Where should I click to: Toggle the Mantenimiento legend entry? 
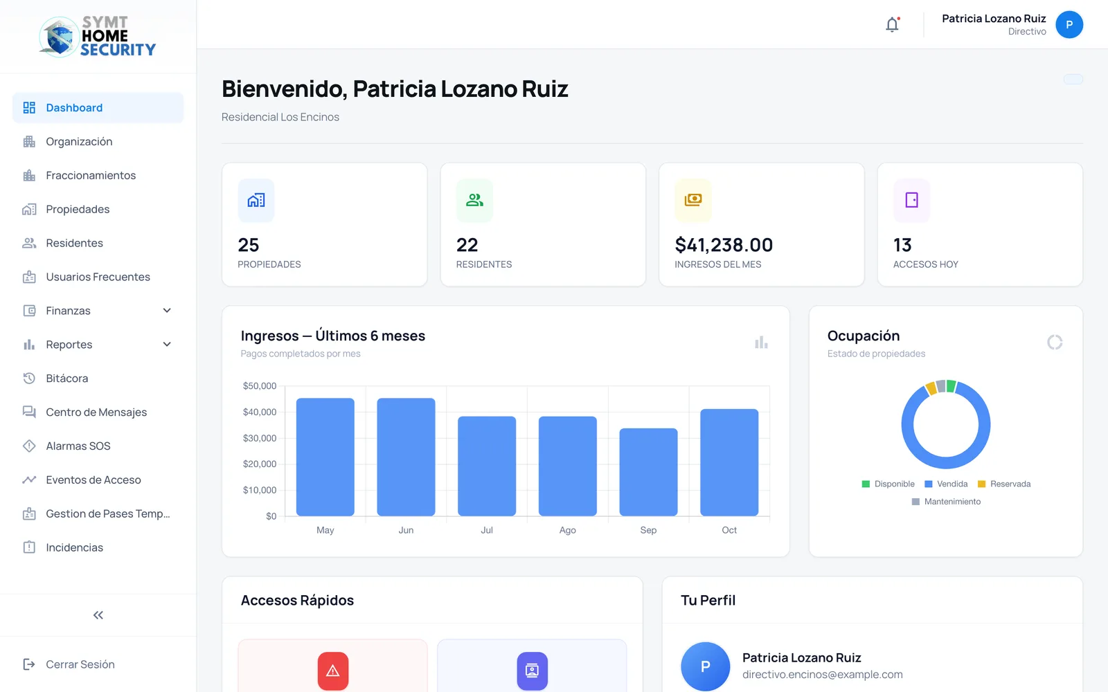click(x=946, y=502)
